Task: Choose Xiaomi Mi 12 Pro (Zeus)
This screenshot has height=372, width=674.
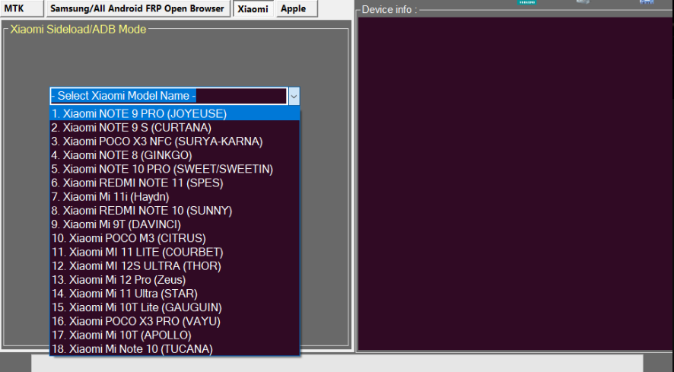Action: tap(175, 280)
